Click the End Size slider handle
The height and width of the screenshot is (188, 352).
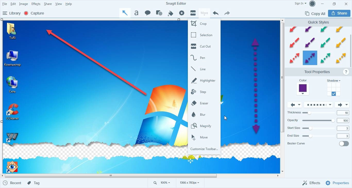[x=310, y=136]
